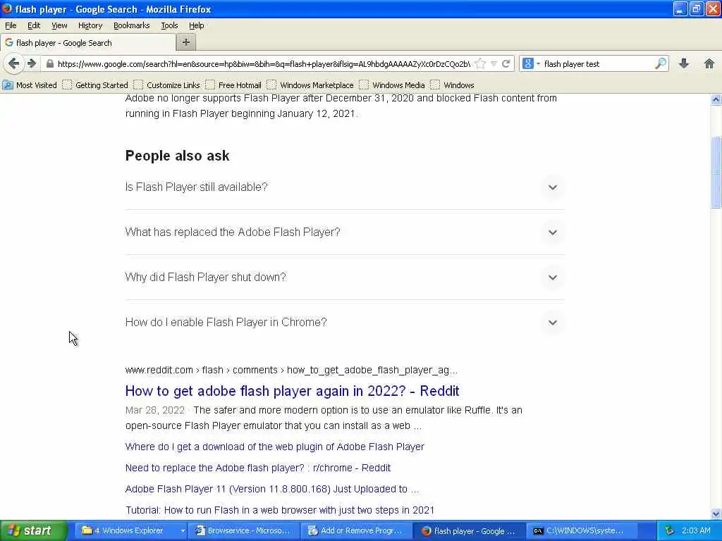Go to the Firefox Home page icon
Screen dimensions: 722x541
click(x=709, y=63)
